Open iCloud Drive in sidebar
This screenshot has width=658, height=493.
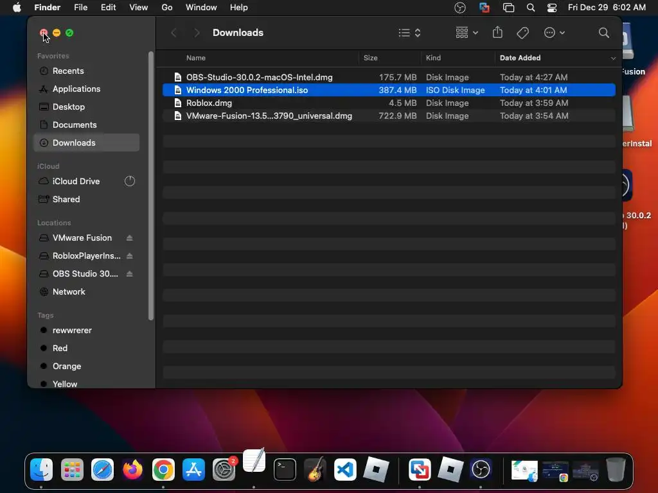(86, 181)
